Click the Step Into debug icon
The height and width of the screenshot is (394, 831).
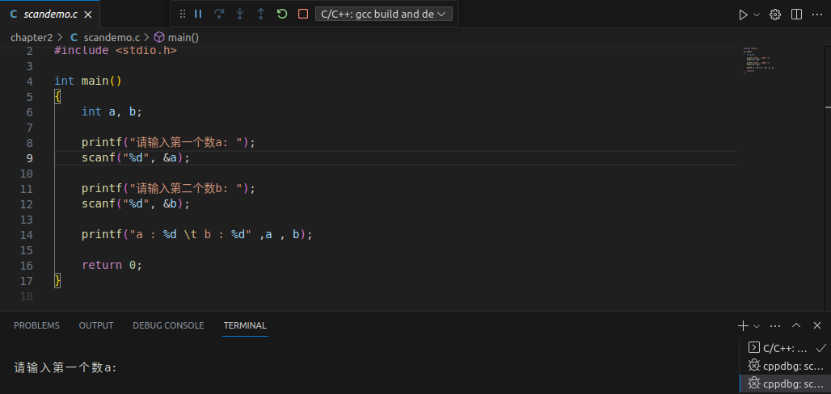239,14
